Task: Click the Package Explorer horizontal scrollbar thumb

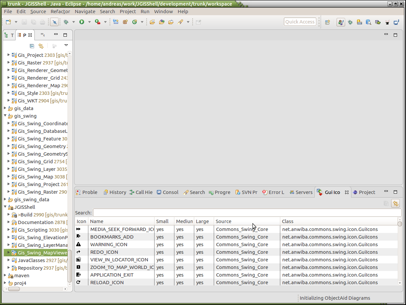Action: (x=14, y=289)
